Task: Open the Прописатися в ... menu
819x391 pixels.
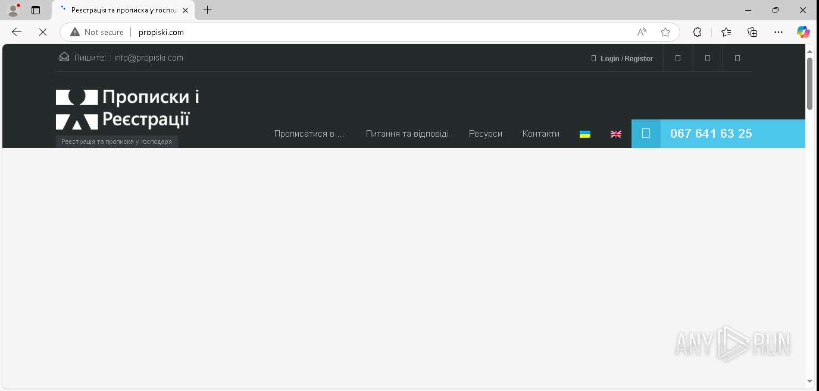Action: [x=310, y=134]
